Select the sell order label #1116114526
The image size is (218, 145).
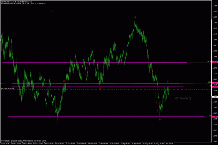click(x=8, y=89)
